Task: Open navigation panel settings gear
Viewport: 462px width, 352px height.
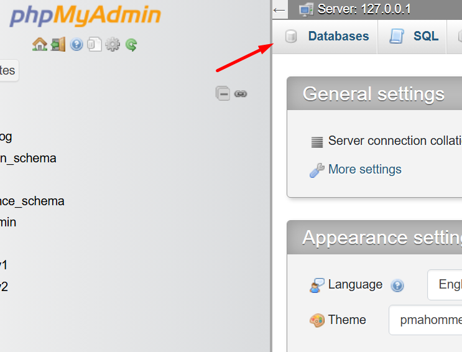Action: point(113,44)
